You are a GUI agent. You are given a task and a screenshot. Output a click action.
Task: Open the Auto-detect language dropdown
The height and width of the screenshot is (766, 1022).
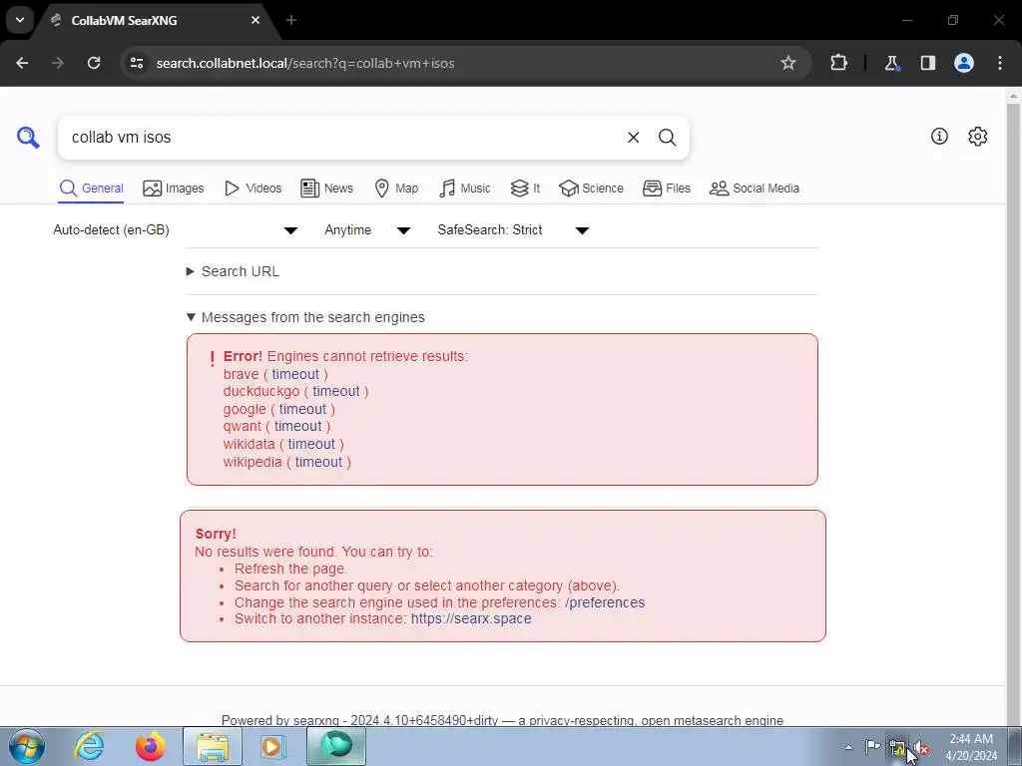coord(176,230)
